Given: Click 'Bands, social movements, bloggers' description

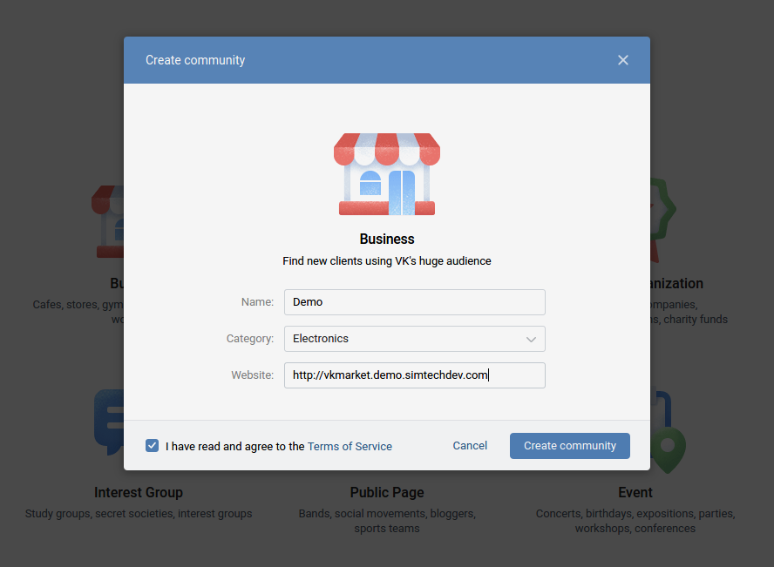Looking at the screenshot, I should click(387, 521).
